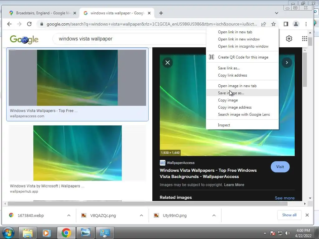Close the downloads bar
This screenshot has height=239, width=319.
click(x=307, y=215)
